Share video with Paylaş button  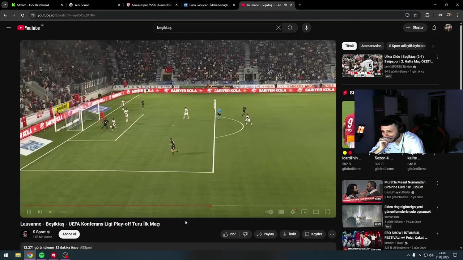click(x=266, y=234)
